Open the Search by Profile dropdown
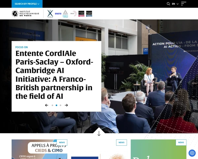Screen dimensions: 198x159 27,4
